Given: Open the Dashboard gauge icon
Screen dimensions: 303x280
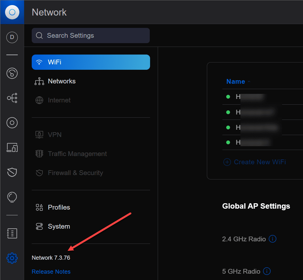Looking at the screenshot, I should [x=12, y=74].
